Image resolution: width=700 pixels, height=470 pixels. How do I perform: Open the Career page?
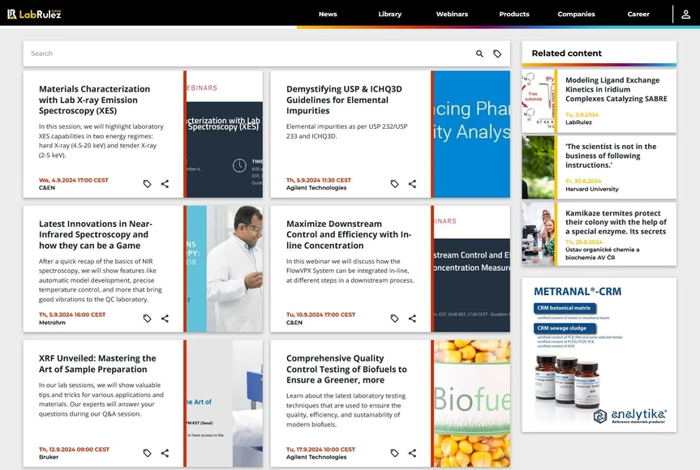coord(638,15)
